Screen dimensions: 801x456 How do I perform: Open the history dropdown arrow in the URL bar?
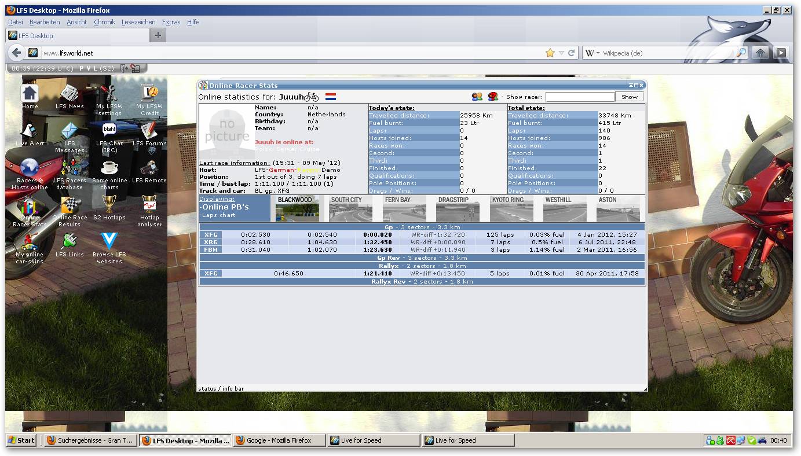coord(561,53)
